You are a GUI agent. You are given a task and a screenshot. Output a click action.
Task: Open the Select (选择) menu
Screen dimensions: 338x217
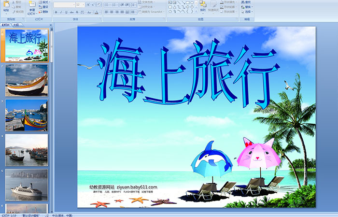[247, 12]
